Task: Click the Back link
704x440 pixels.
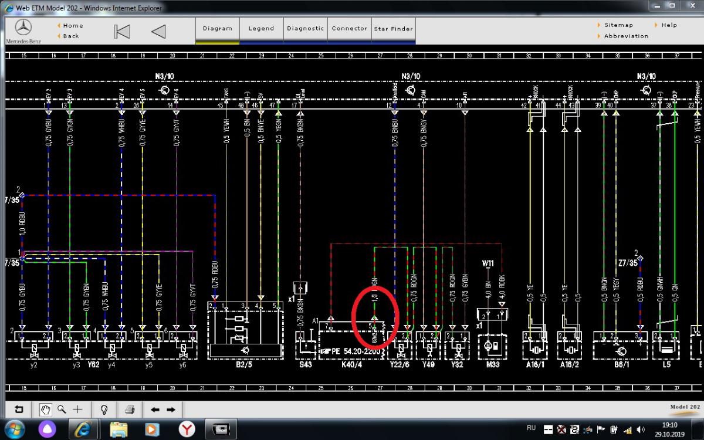Action: 71,36
